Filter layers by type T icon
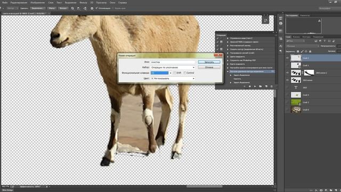This screenshot has width=341, height=192. (x=324, y=41)
